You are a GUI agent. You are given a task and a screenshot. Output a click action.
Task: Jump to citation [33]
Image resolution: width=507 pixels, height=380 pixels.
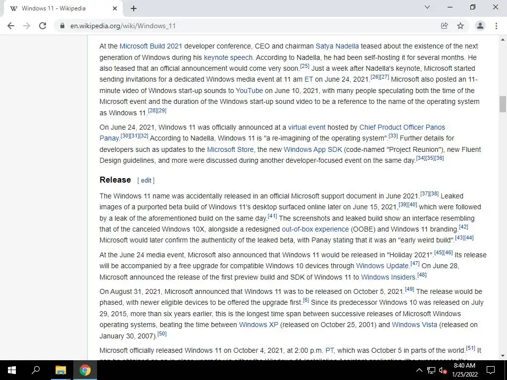(x=393, y=136)
